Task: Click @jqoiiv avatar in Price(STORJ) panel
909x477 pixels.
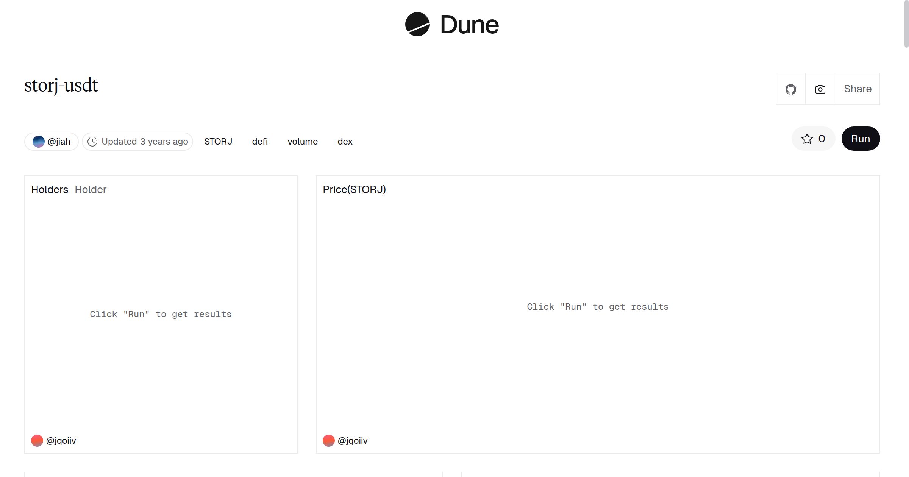Action: pos(329,441)
